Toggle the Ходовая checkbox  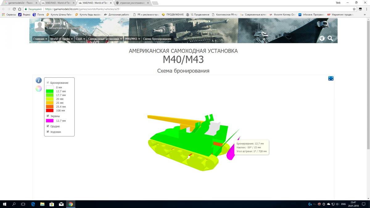[47, 132]
